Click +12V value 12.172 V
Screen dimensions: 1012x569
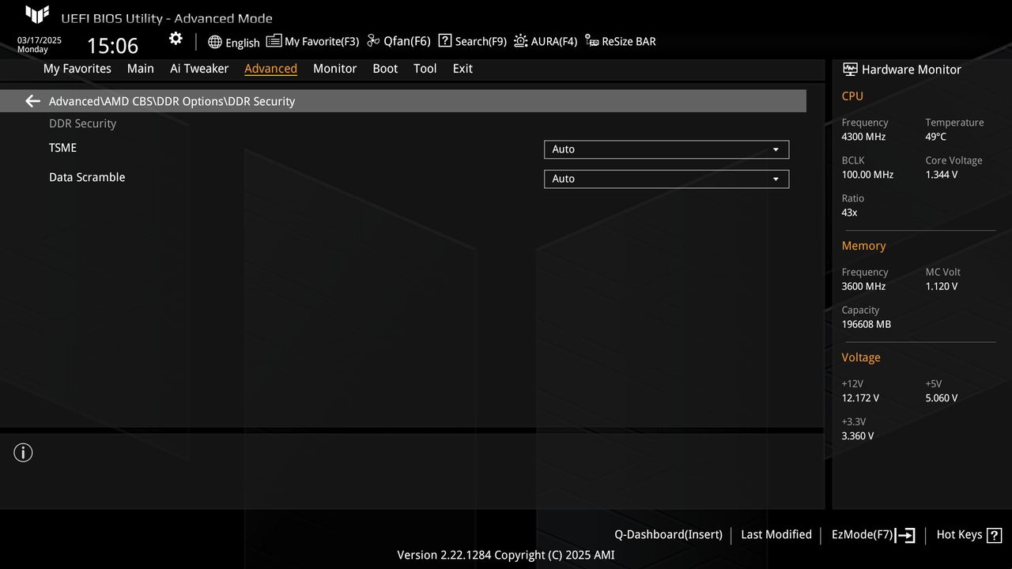coord(860,398)
